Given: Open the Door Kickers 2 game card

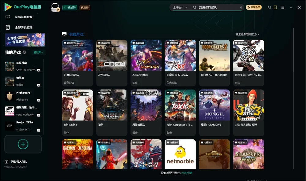Looking at the screenshot, I should click(x=215, y=63).
